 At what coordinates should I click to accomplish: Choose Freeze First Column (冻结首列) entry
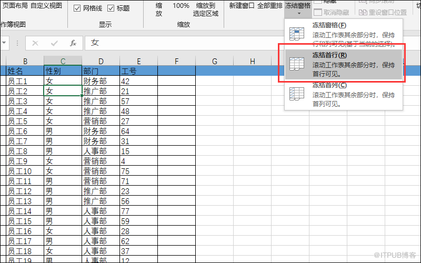click(x=344, y=95)
